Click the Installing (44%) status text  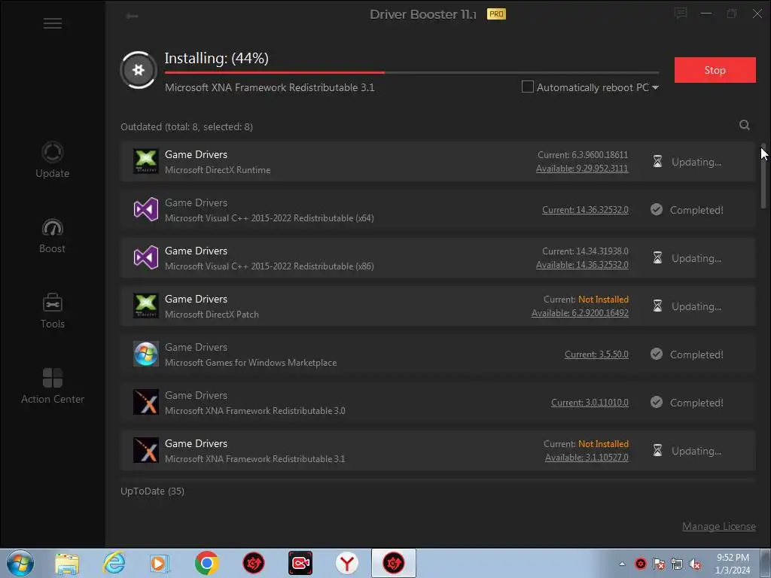tap(216, 58)
